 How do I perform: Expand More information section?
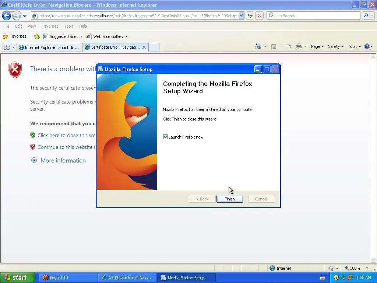click(x=59, y=161)
